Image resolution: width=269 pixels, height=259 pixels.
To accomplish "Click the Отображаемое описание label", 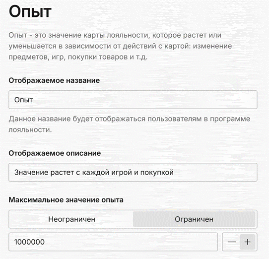I will (x=55, y=153).
